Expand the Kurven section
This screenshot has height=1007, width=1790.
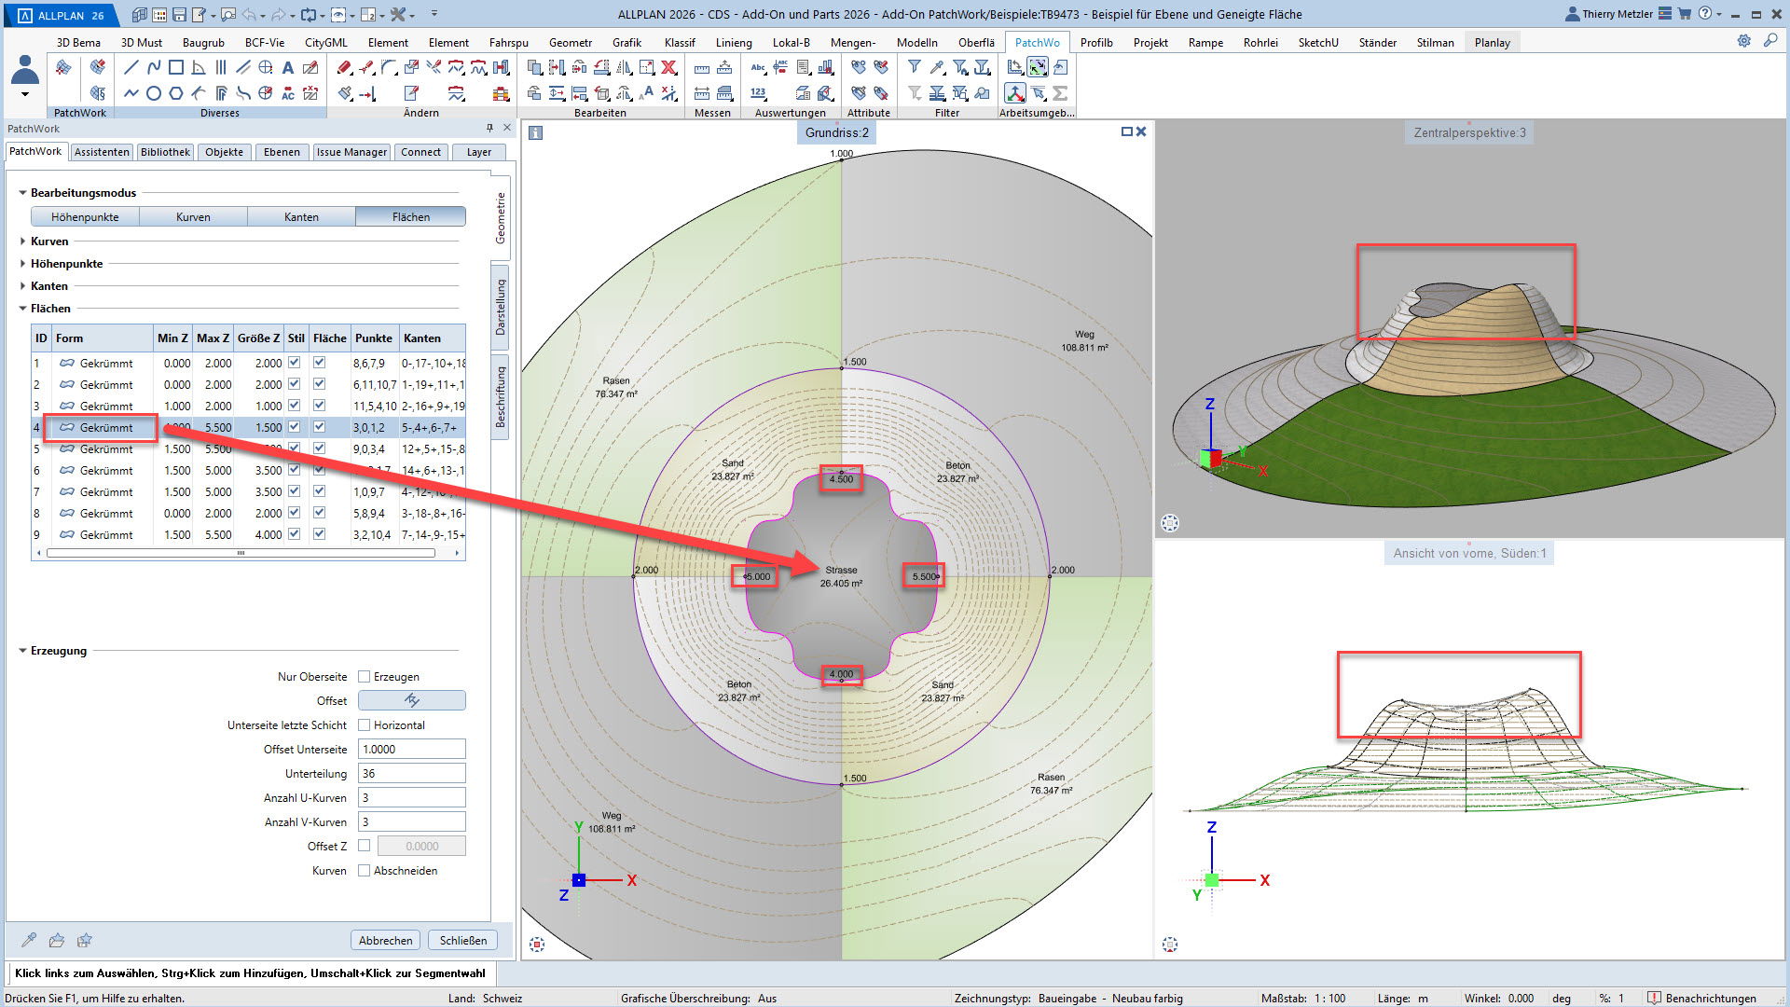22,241
